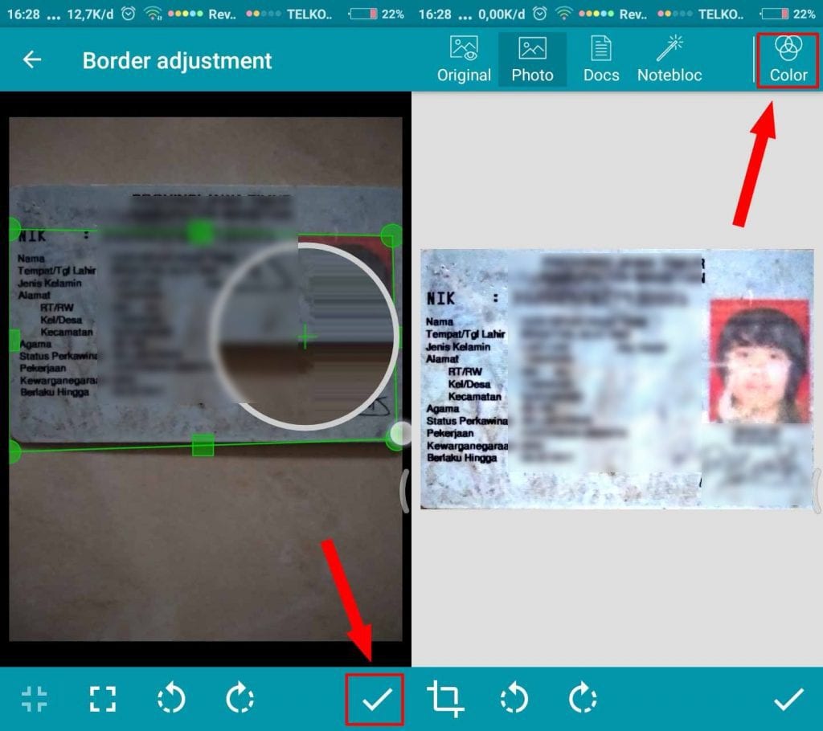
Task: Rotate right on the filter screen
Action: point(583,699)
